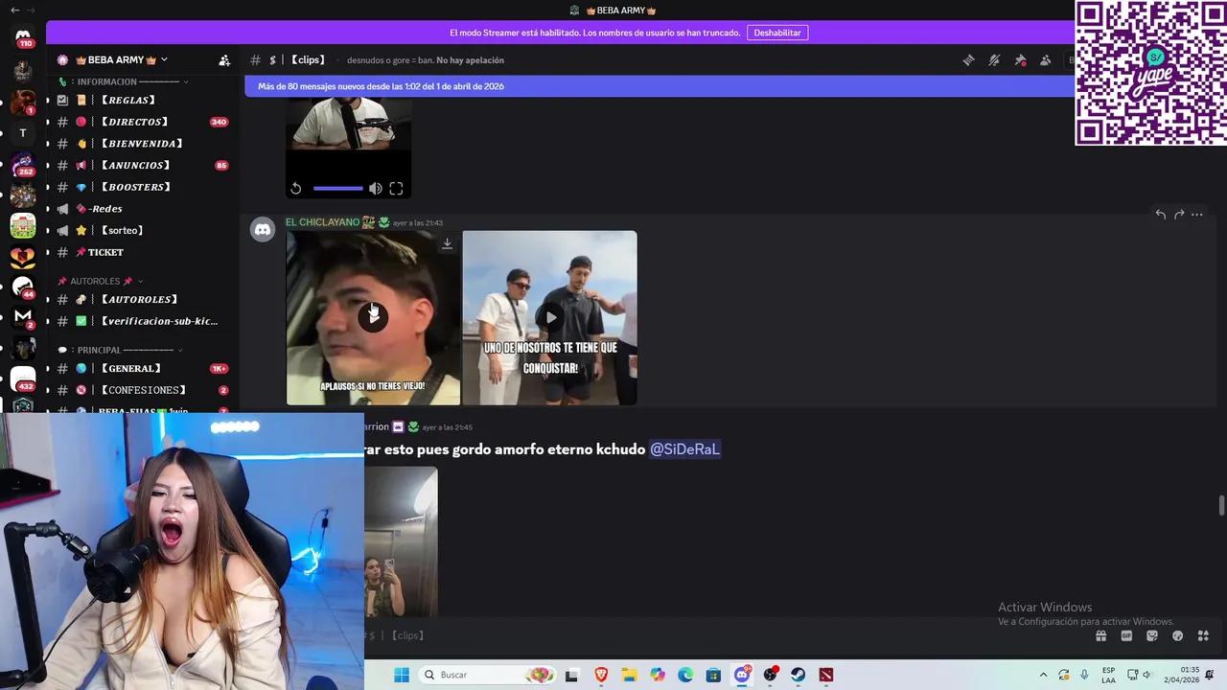The height and width of the screenshot is (690, 1227).
Task: Adjust the video player volume slider
Action: [x=337, y=188]
